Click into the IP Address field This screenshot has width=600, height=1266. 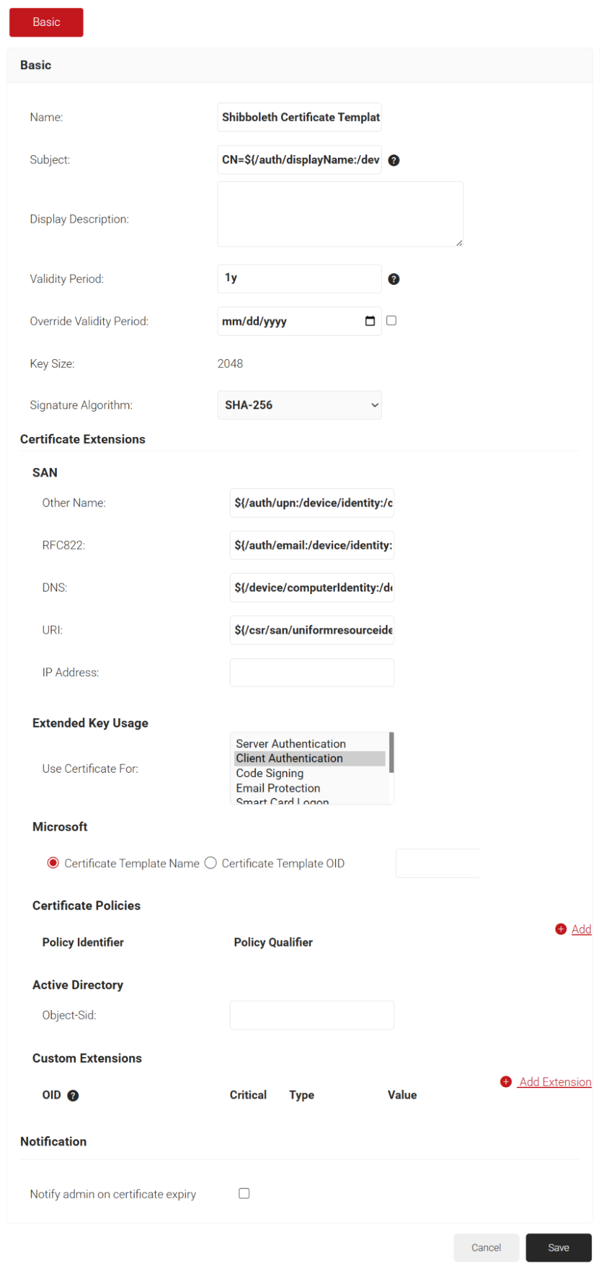coord(311,673)
